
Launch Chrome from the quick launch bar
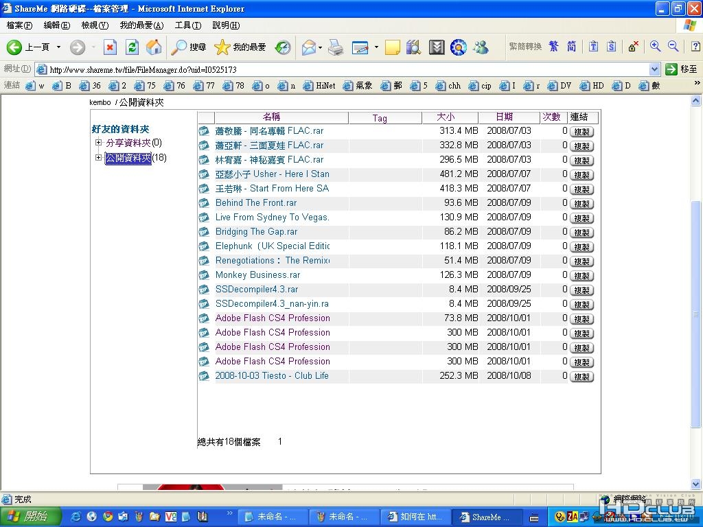107,517
